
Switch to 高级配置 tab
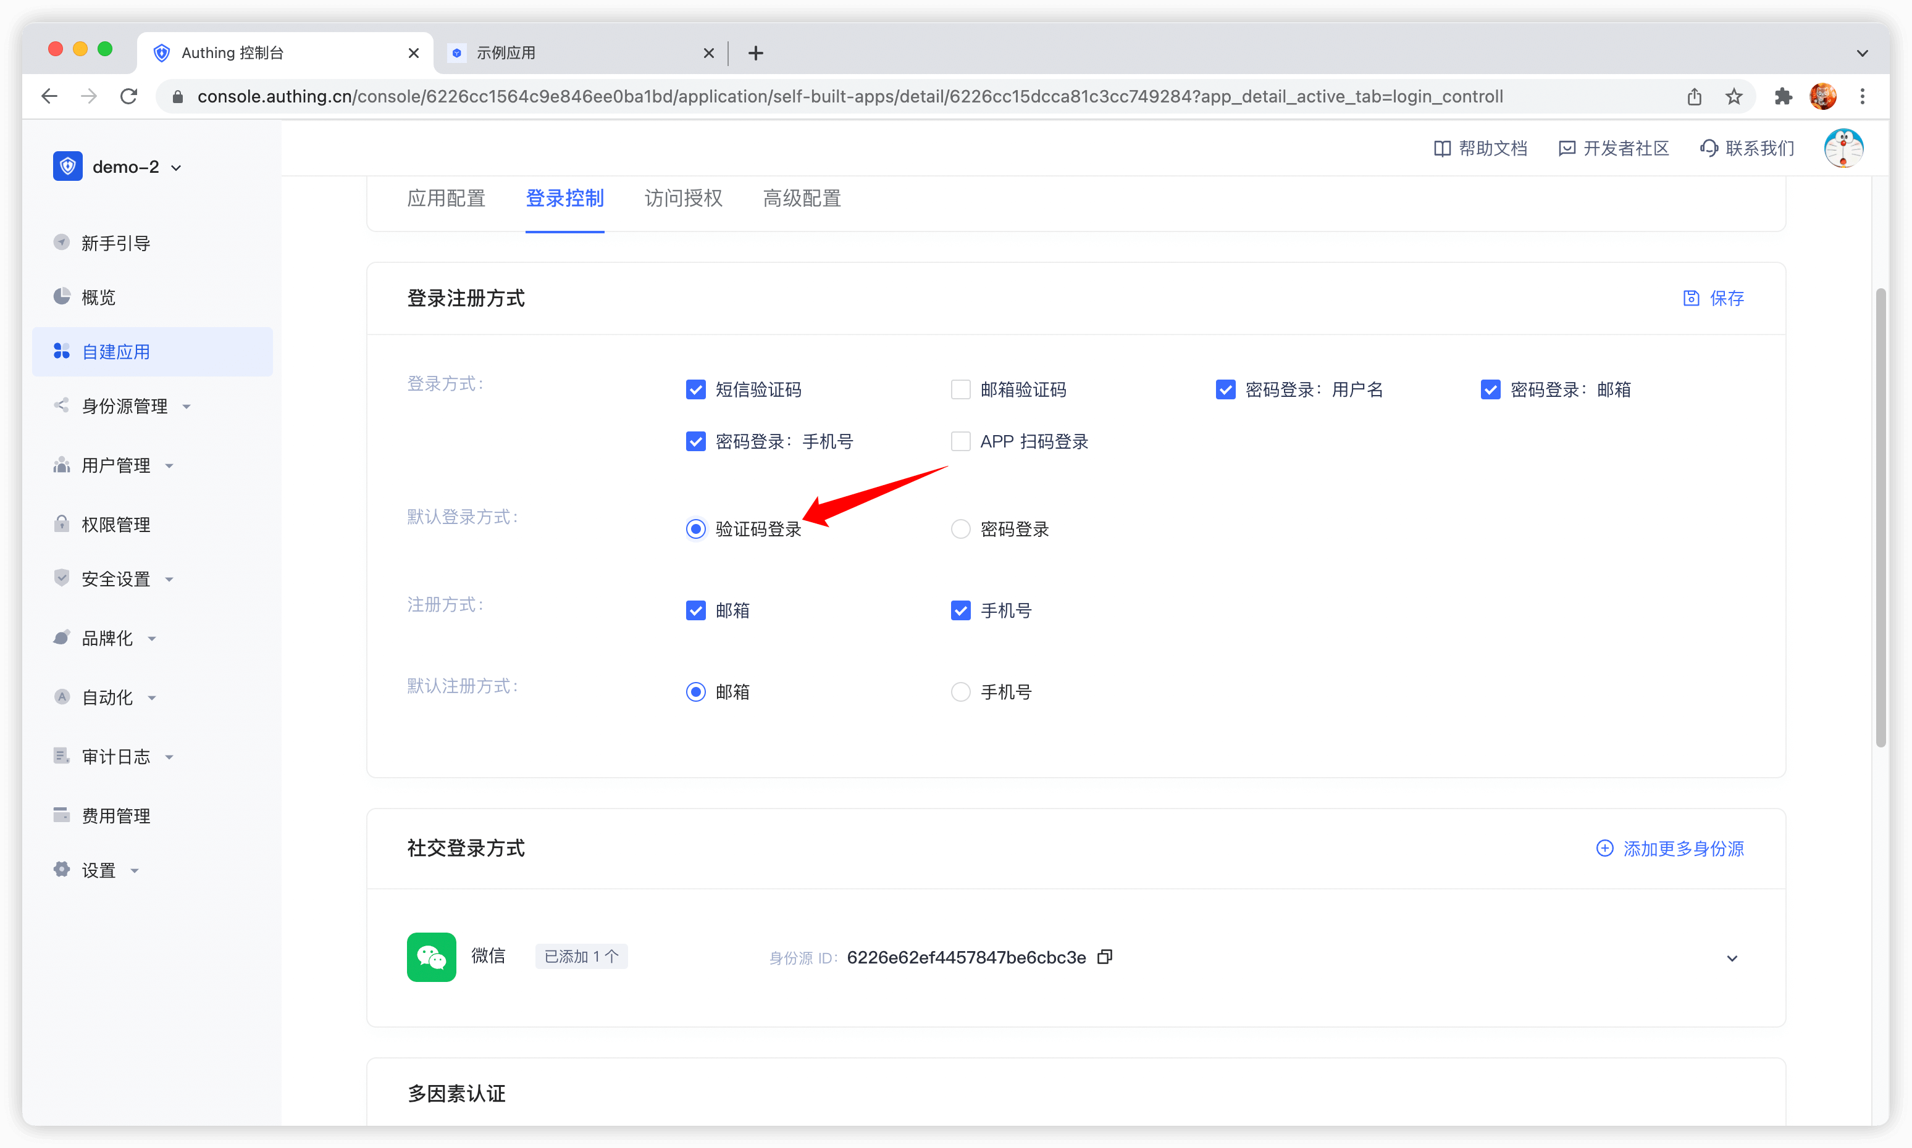coord(801,199)
